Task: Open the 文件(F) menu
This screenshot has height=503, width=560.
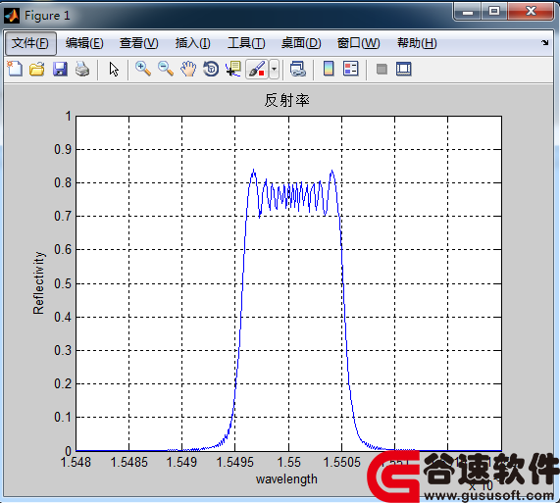Action: [30, 43]
